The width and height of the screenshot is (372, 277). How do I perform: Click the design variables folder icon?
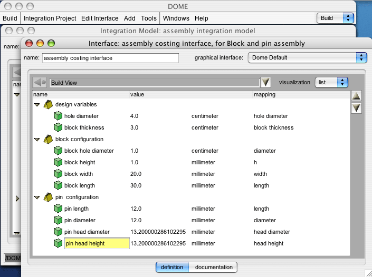tap(48, 104)
